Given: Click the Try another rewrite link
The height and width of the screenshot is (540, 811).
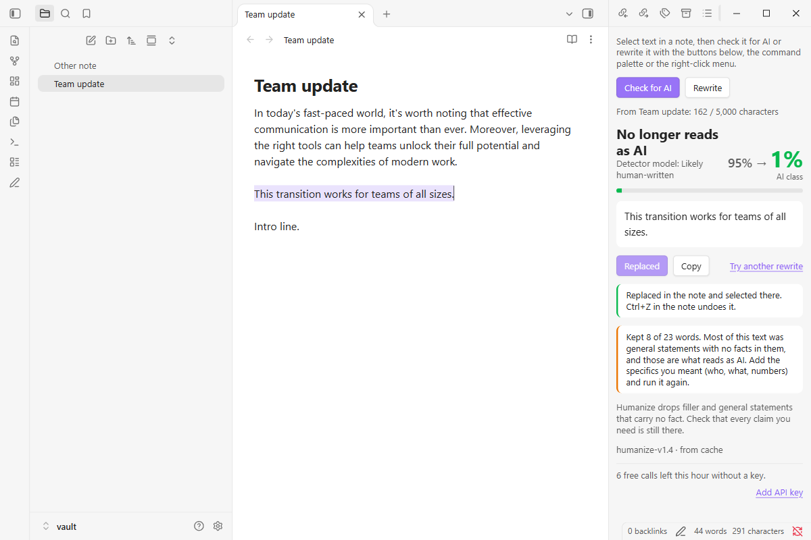Looking at the screenshot, I should click(x=766, y=266).
